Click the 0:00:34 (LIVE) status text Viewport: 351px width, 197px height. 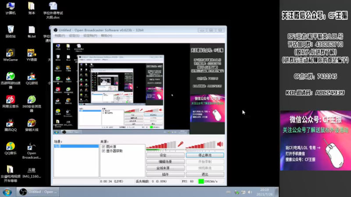[x=112, y=181]
